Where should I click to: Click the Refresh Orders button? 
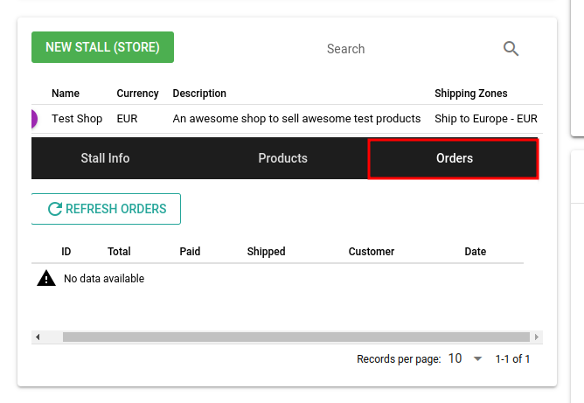click(106, 209)
